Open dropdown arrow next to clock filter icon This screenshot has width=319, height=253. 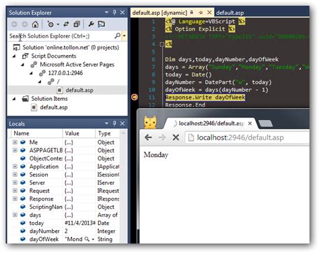click(58, 24)
